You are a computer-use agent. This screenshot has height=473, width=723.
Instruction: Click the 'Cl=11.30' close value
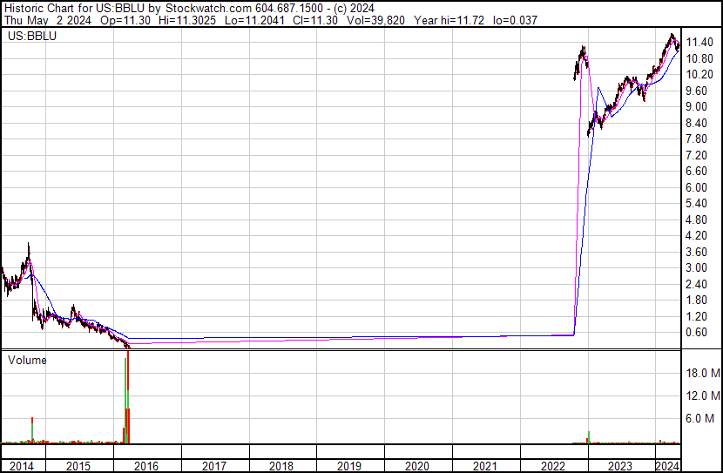[315, 20]
